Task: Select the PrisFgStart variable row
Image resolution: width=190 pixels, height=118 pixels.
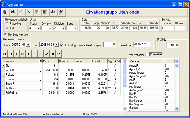Action: (x=61, y=93)
